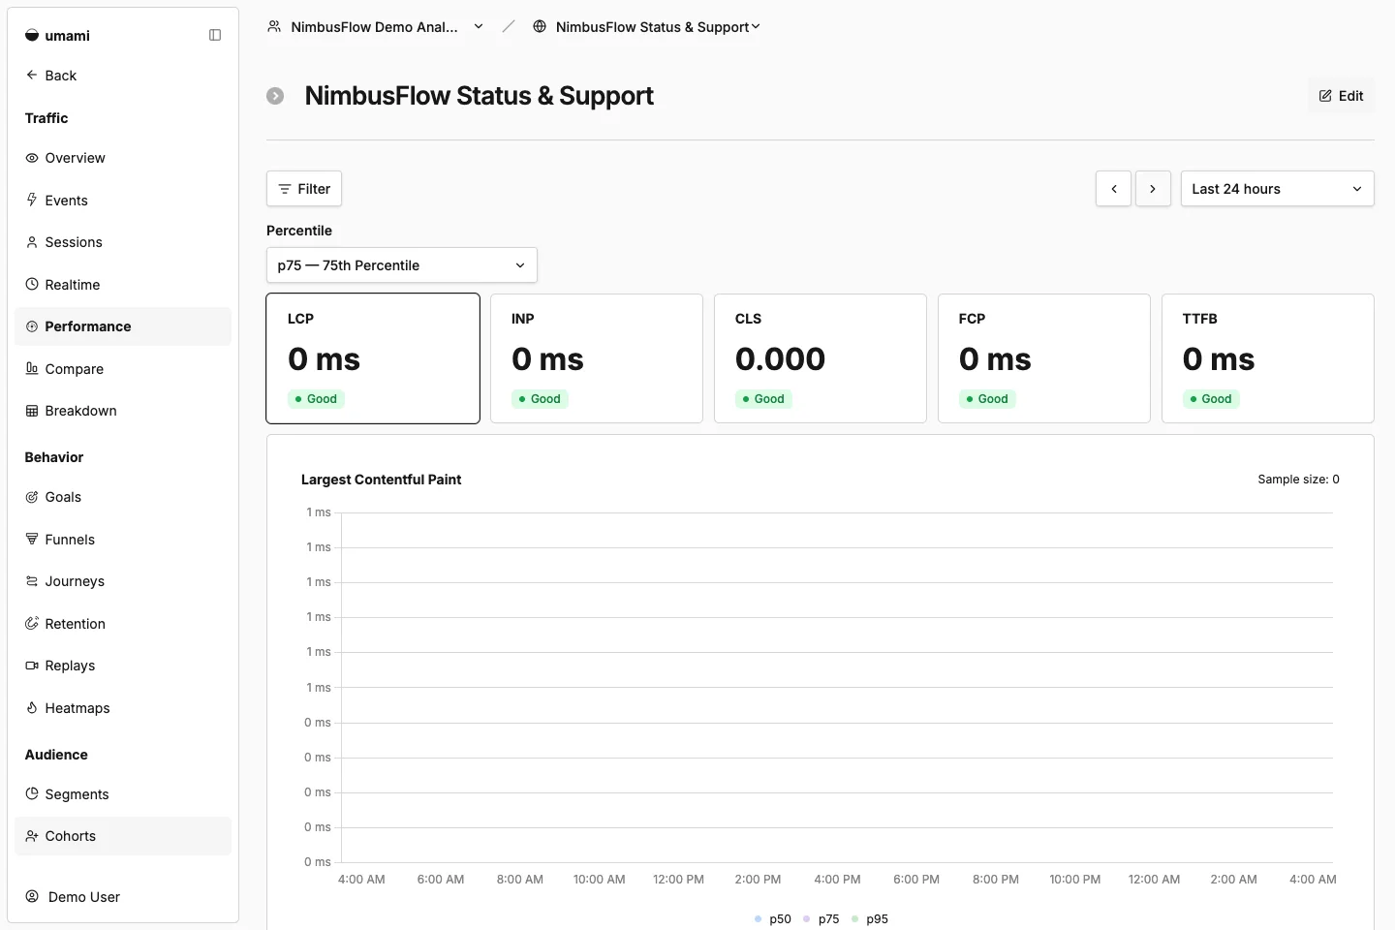The height and width of the screenshot is (930, 1395).
Task: Open the Journeys page
Action: coord(123,581)
